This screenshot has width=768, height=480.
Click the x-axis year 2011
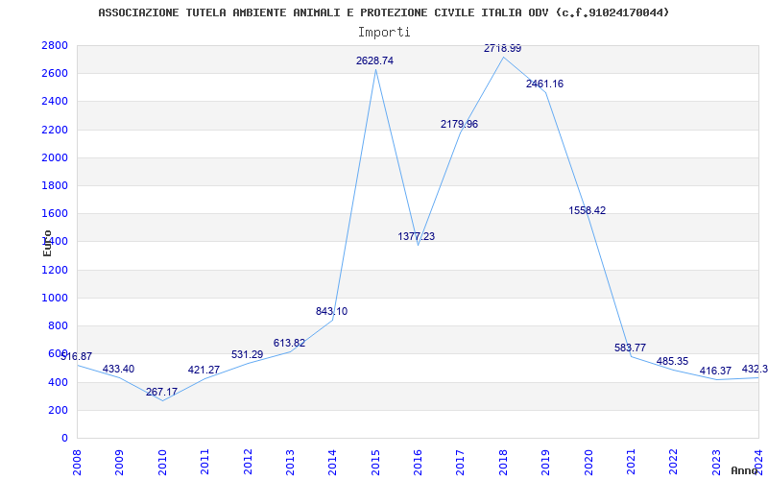coord(204,462)
